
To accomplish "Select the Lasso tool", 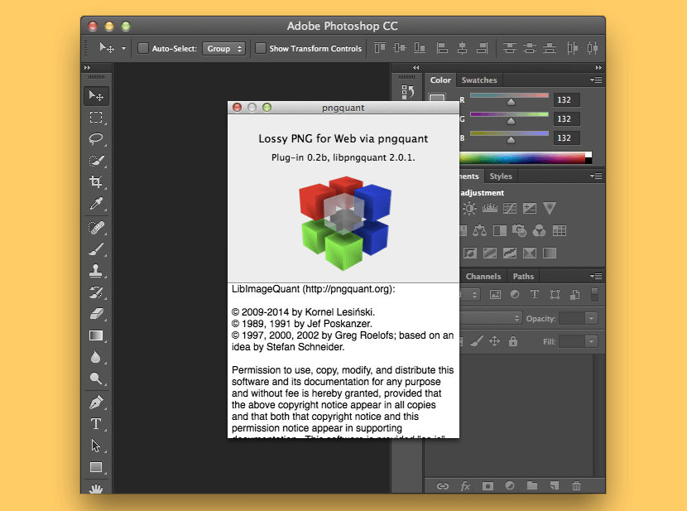I will coord(96,139).
